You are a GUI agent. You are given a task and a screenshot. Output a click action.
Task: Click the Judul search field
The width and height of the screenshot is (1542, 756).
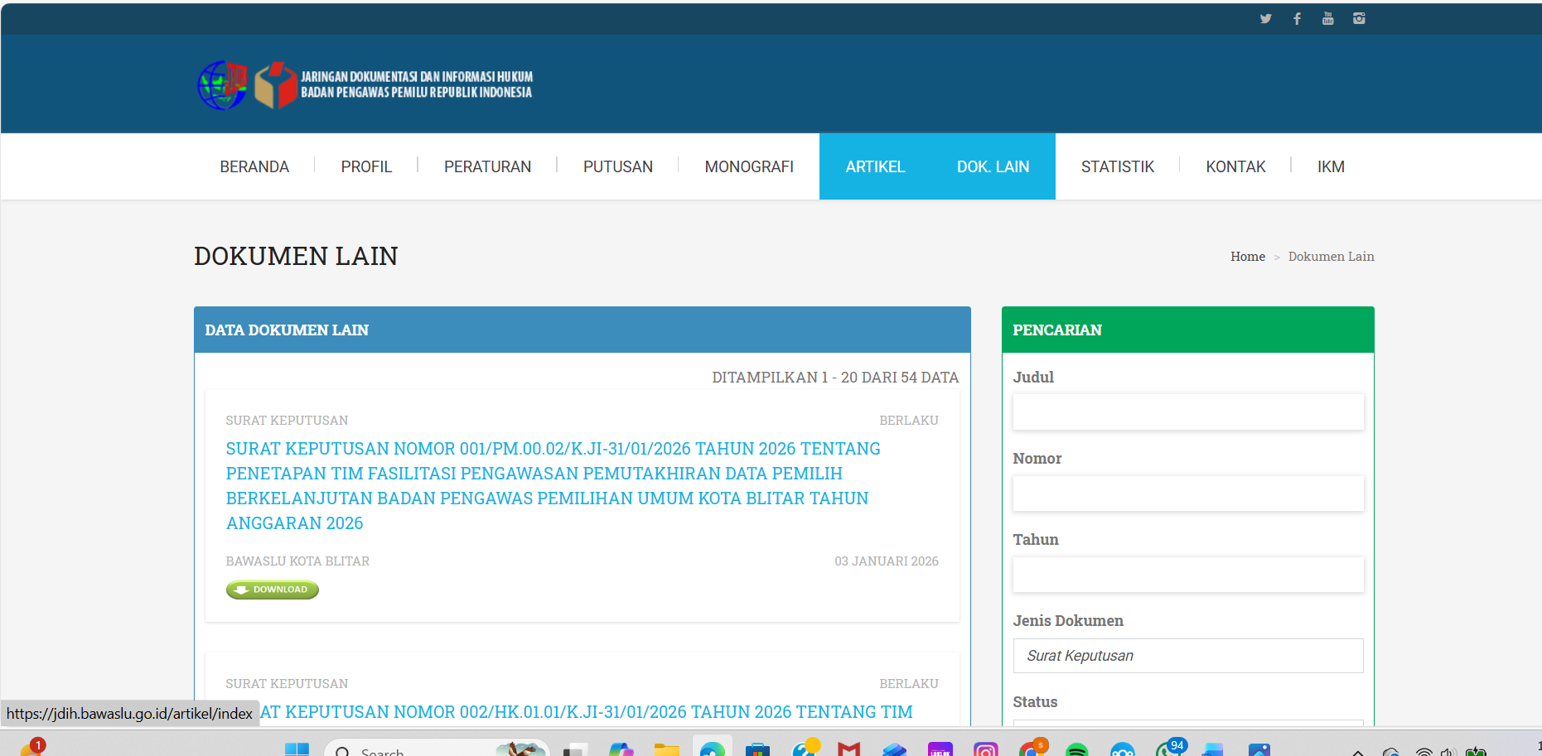(x=1188, y=412)
